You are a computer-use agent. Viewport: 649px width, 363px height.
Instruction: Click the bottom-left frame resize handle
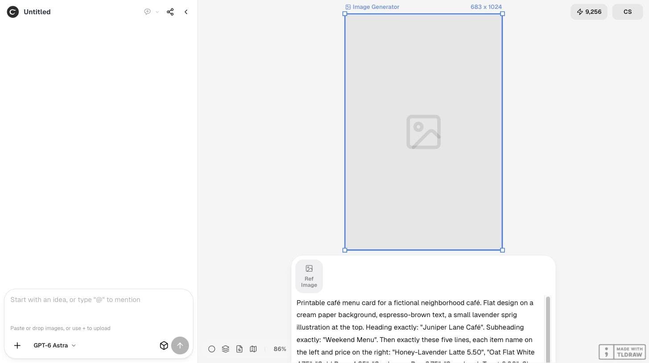[x=345, y=250]
